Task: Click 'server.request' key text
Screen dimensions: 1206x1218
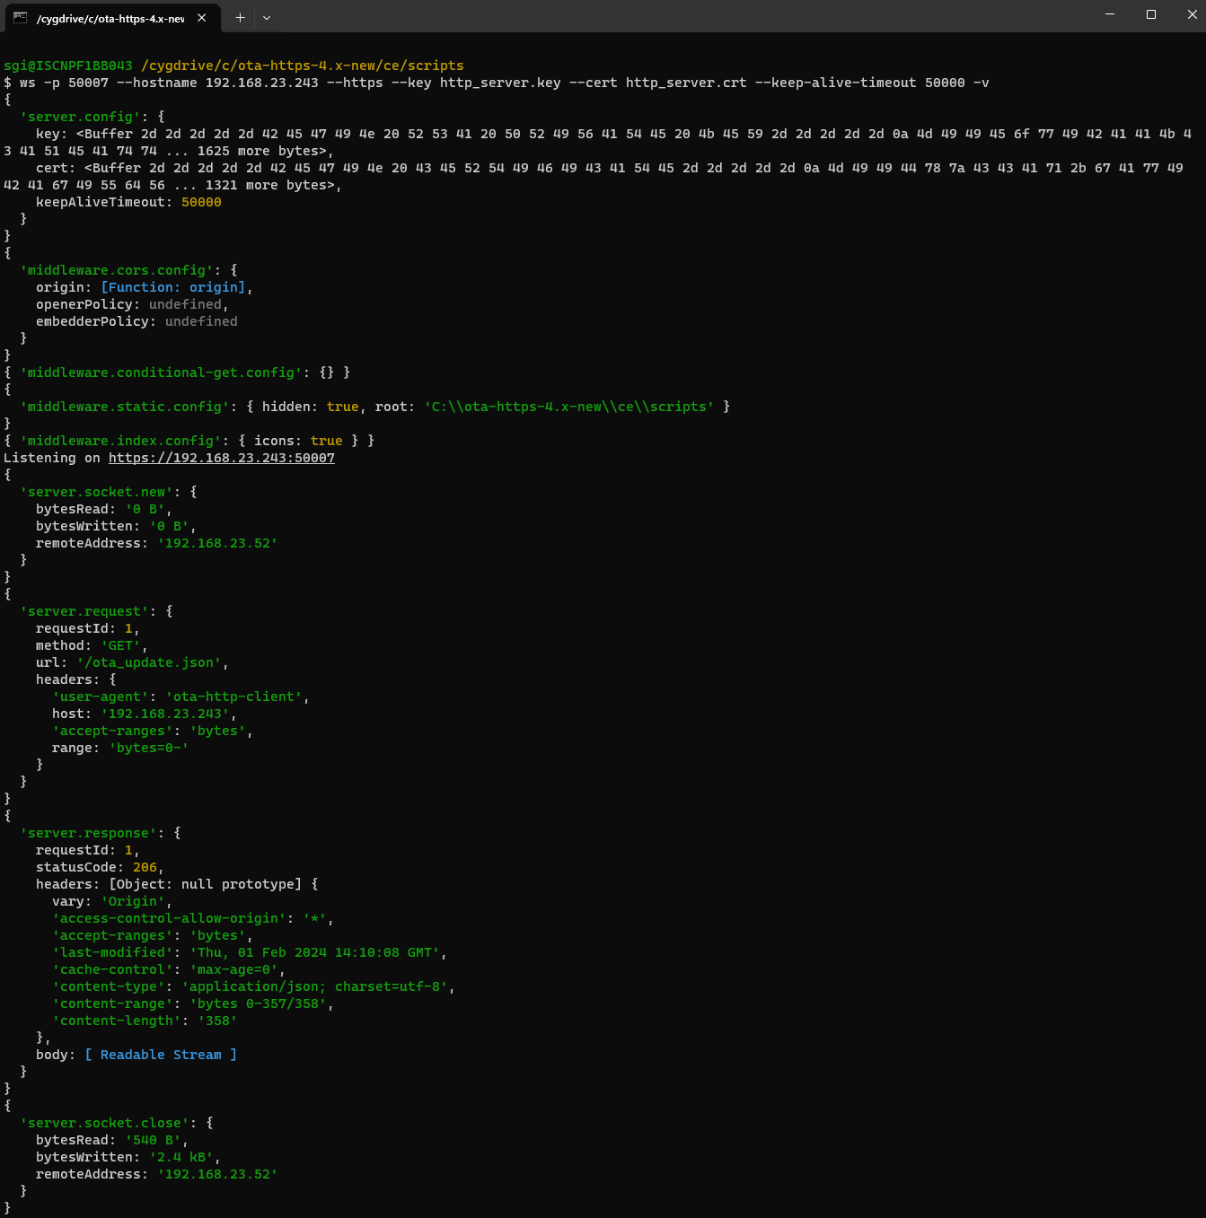Action: click(84, 611)
